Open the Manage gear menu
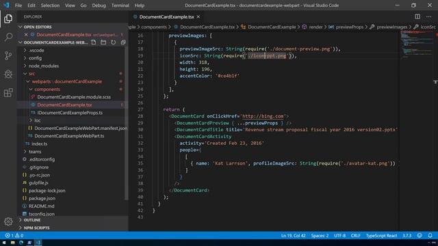This screenshot has width=438, height=246. [8, 221]
